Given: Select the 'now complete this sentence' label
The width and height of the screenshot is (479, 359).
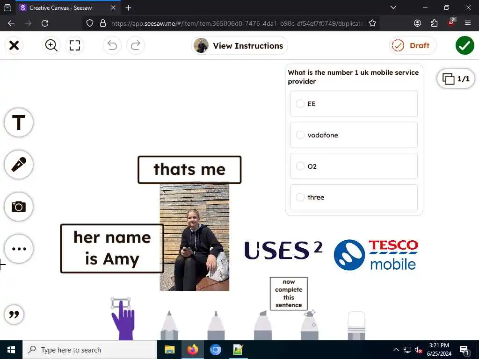Looking at the screenshot, I should click(x=289, y=294).
